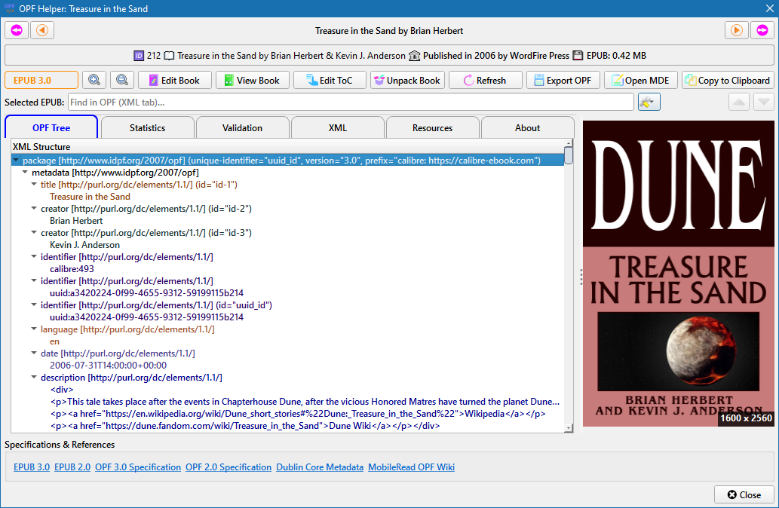Click the open book icon before the title

169,56
